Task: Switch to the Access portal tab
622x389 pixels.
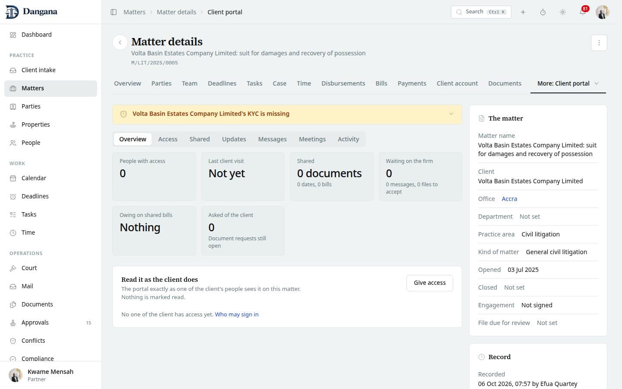Action: point(168,139)
